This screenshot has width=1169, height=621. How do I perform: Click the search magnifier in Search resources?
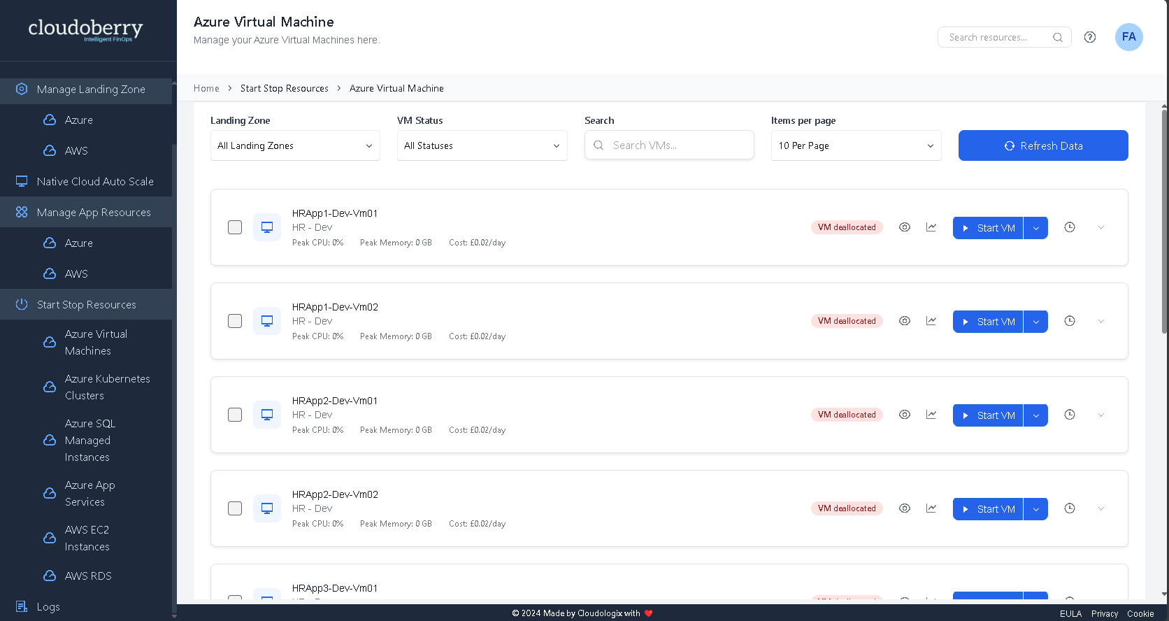1058,38
